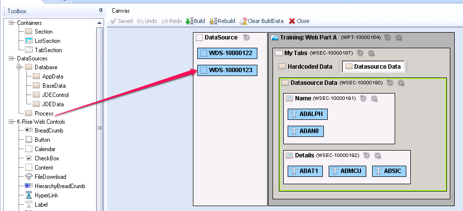463x211 pixels.
Task: Click the Saved toolbar button
Action: 121,21
